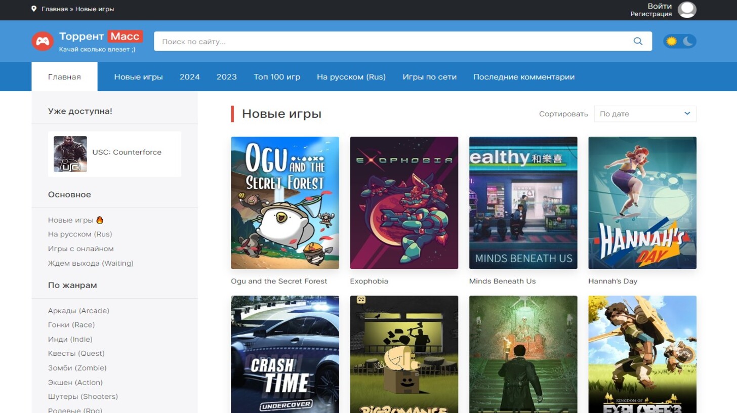The width and height of the screenshot is (737, 413).
Task: Select Квесты (Quest) genre
Action: 76,353
